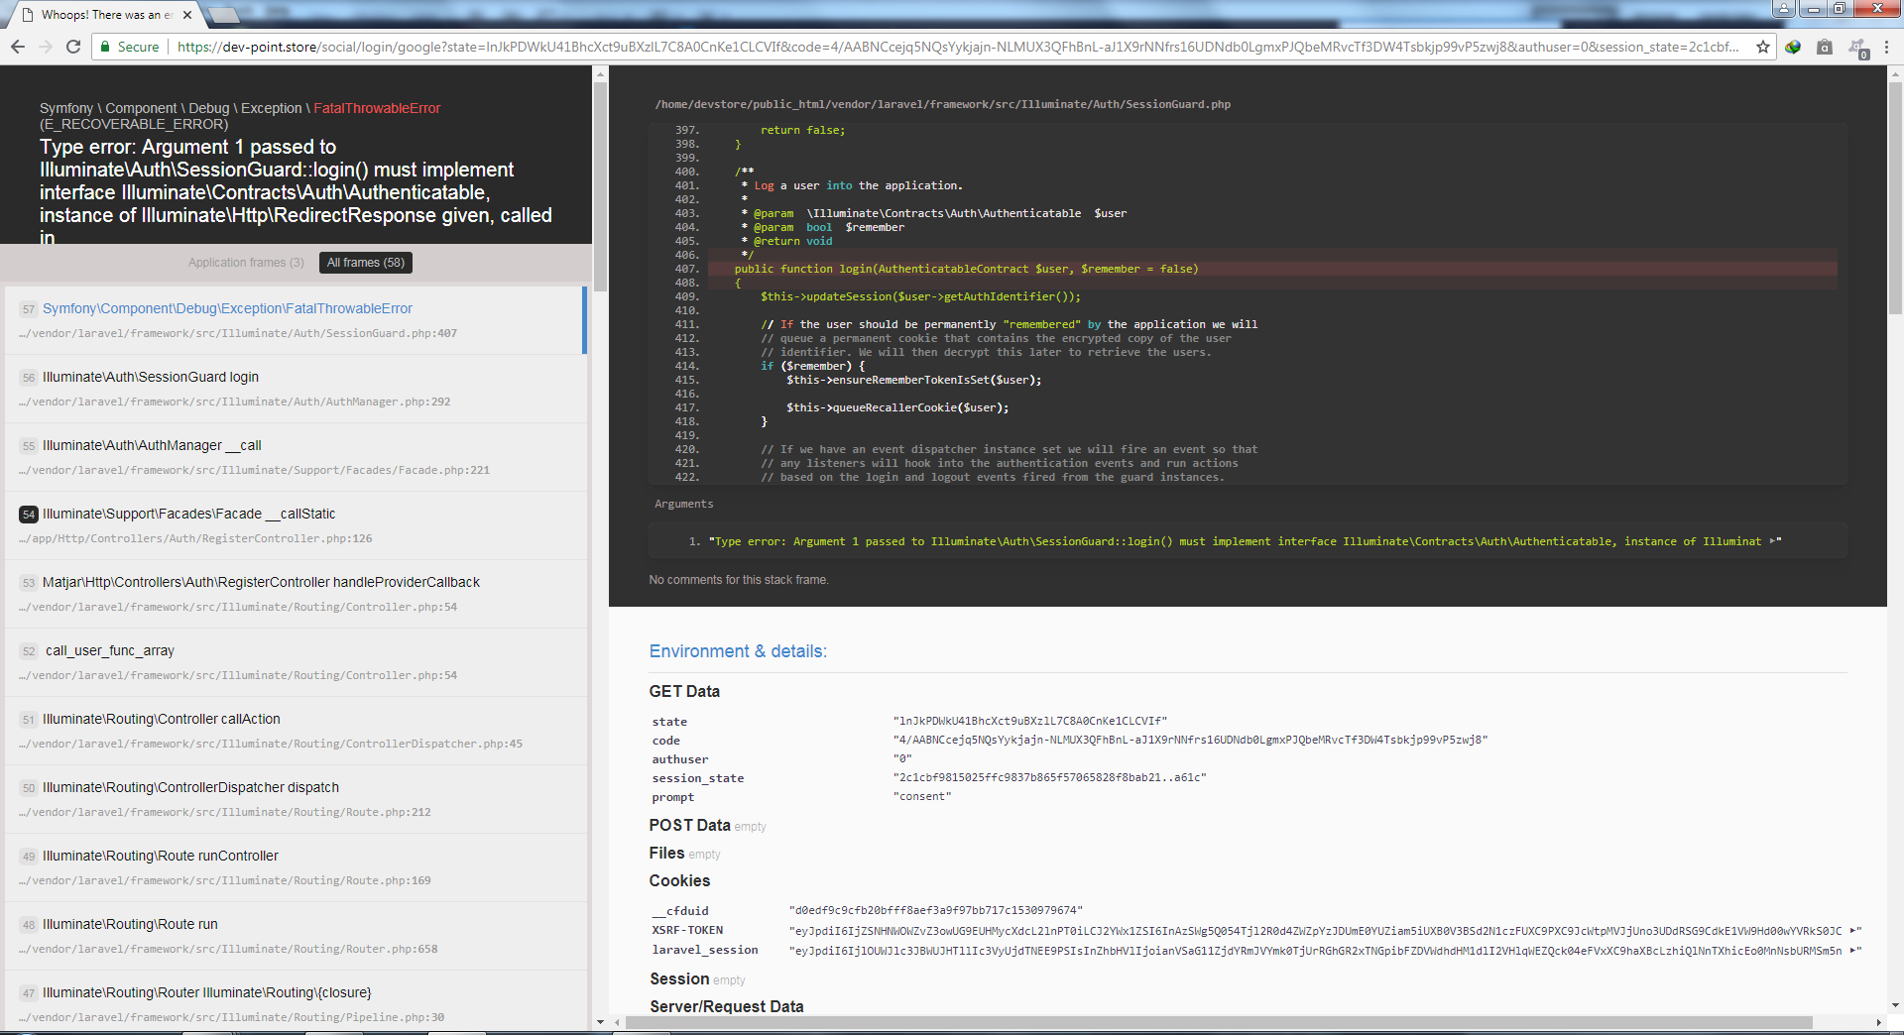This screenshot has height=1035, width=1904.
Task: Click the browser Back arrow
Action: 17,47
